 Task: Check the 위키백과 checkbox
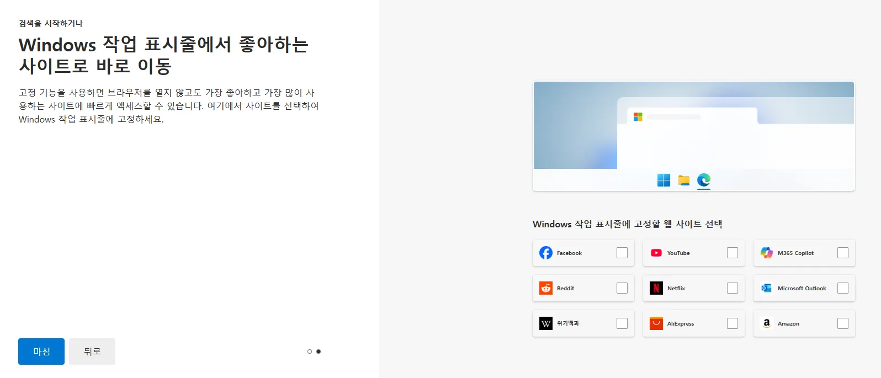(622, 323)
